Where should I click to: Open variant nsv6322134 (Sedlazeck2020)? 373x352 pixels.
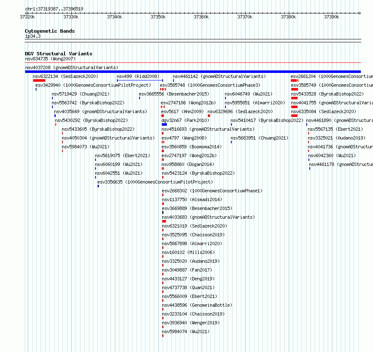tap(65, 76)
